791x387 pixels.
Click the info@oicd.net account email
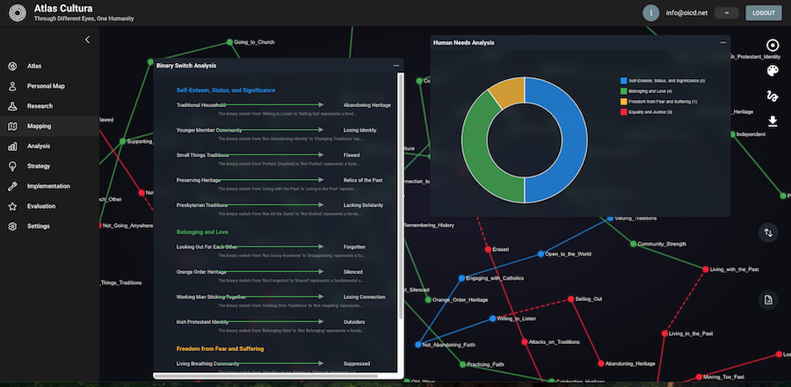pyautogui.click(x=686, y=13)
